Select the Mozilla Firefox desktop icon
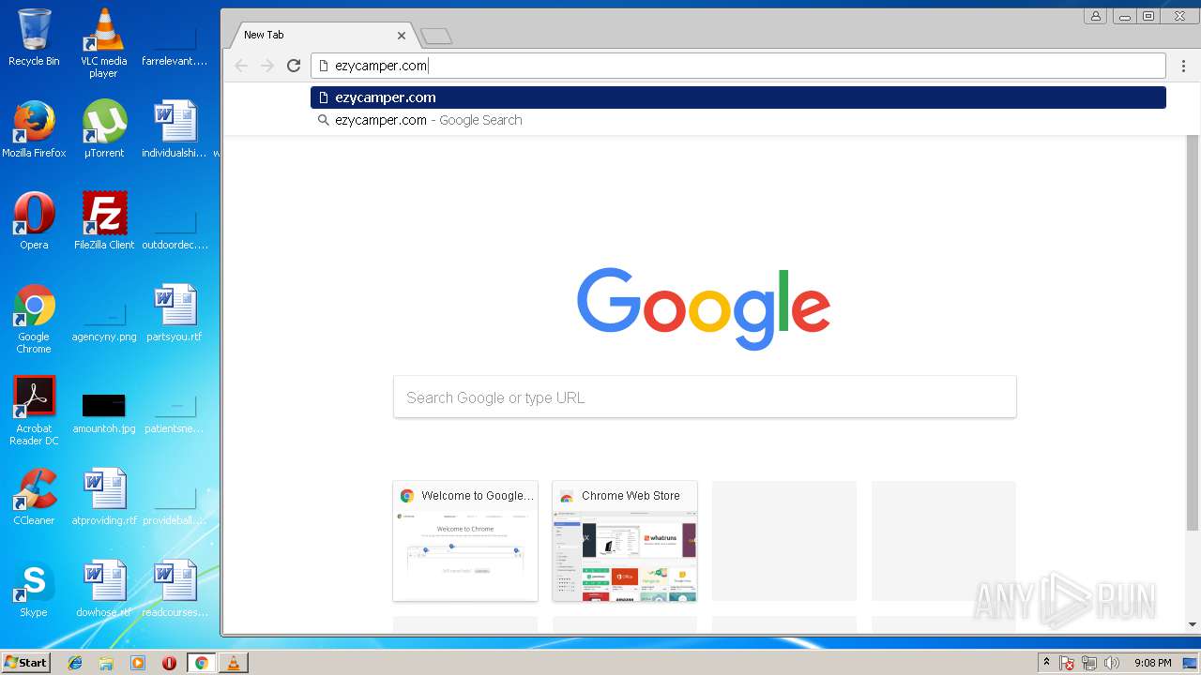This screenshot has height=675, width=1201. point(34,129)
